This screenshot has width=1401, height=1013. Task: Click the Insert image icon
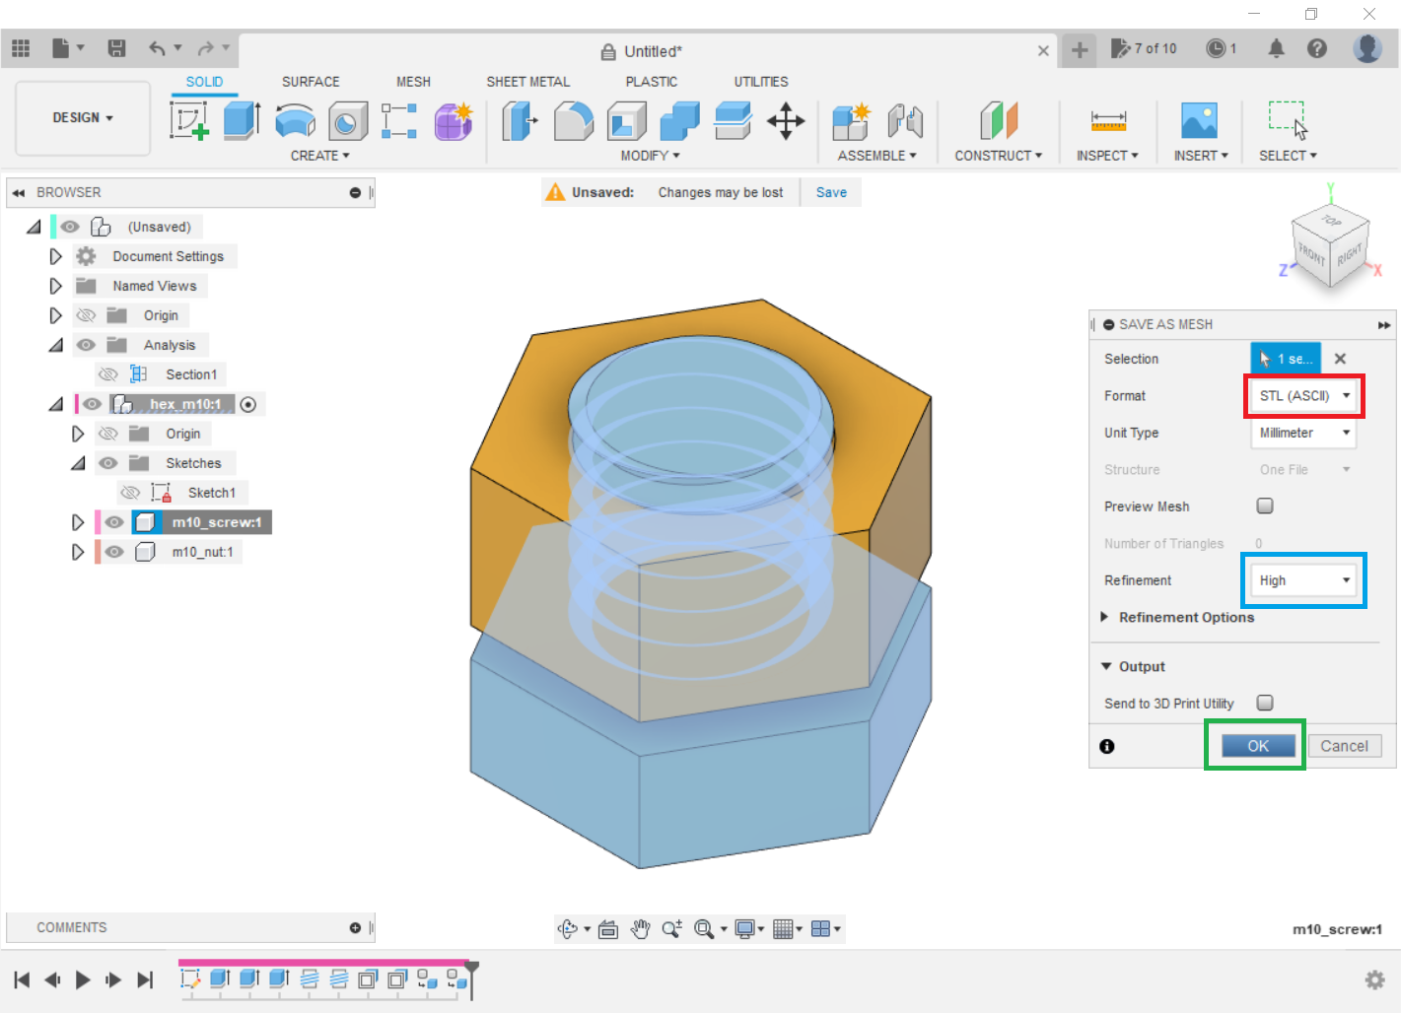1199,121
